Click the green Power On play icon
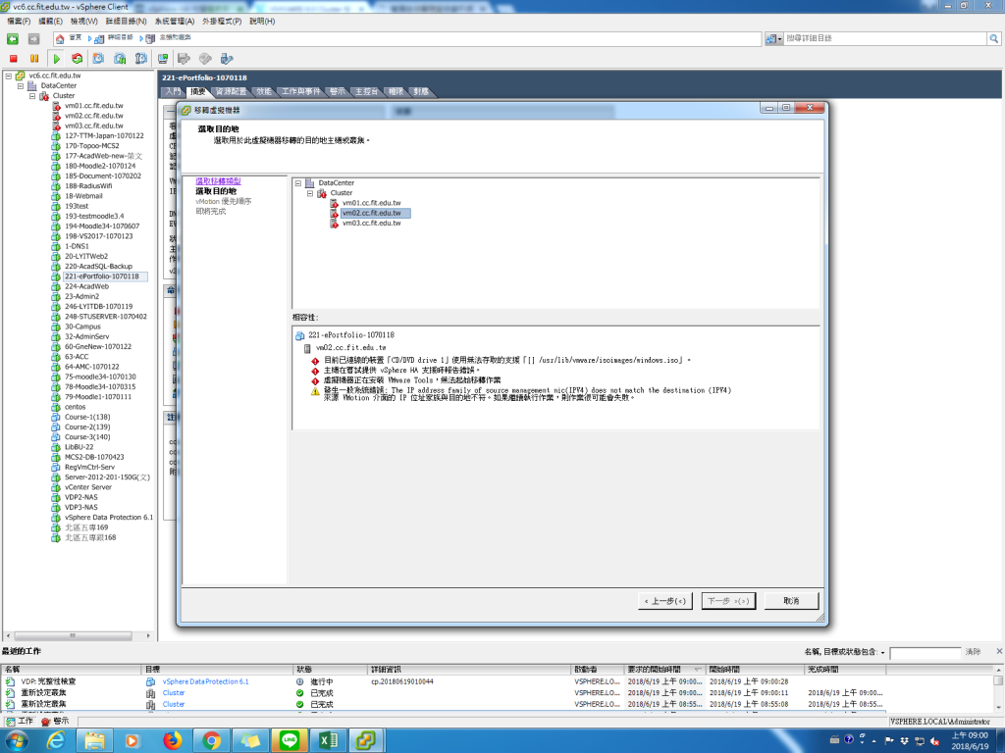This screenshot has width=1005, height=753. [56, 59]
